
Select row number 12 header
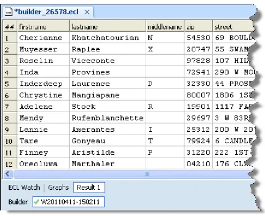click(x=10, y=163)
